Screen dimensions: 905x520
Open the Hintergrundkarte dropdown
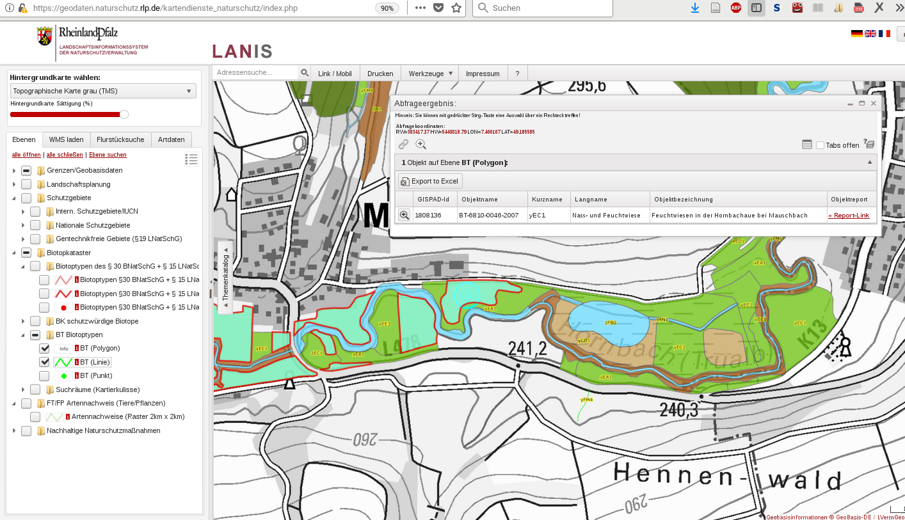[103, 91]
